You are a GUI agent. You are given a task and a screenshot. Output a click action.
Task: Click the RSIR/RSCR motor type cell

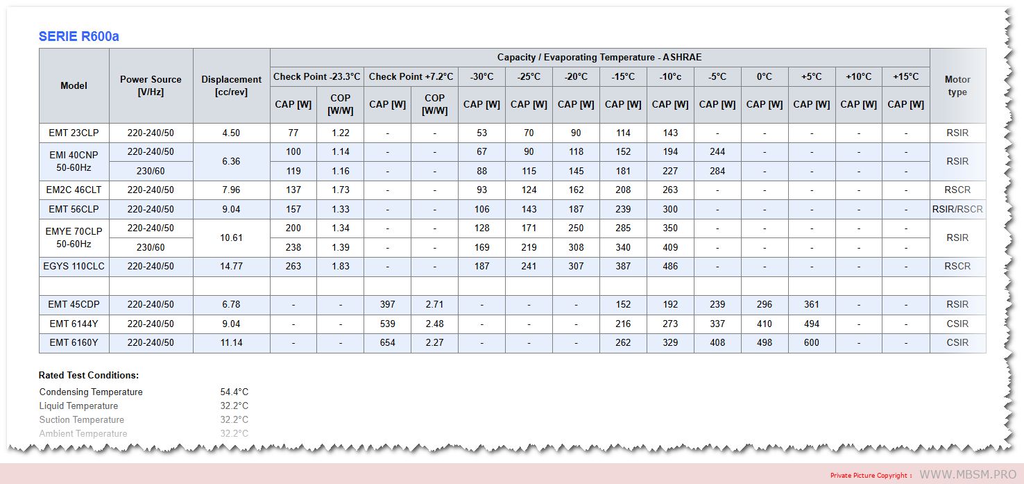(x=957, y=209)
